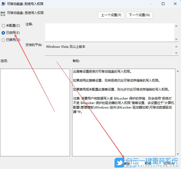Click comment box scroll down arrow

(x=176, y=39)
